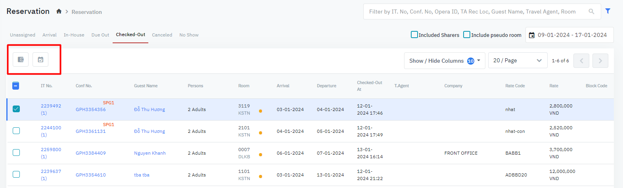Click the calendar-check icon button
623x188 pixels.
(40, 59)
